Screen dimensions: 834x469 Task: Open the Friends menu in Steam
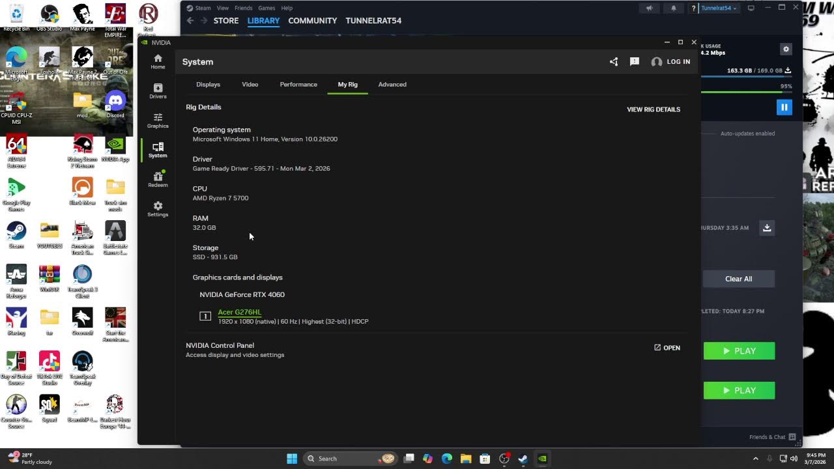244,8
